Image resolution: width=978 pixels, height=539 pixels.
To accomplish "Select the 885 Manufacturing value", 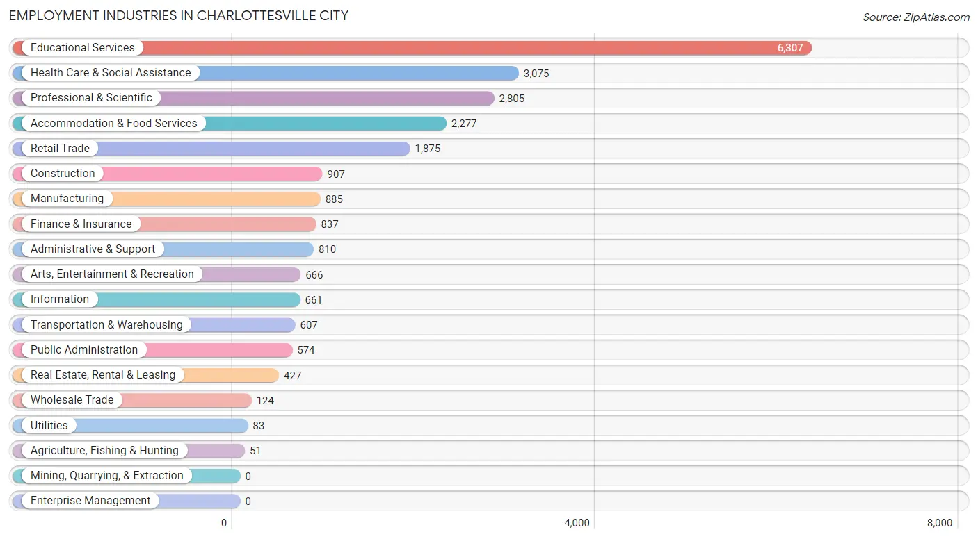I will [x=334, y=199].
